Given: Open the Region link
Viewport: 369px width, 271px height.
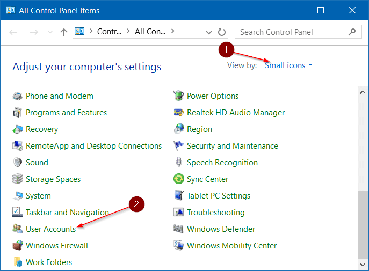Looking at the screenshot, I should click(x=200, y=129).
